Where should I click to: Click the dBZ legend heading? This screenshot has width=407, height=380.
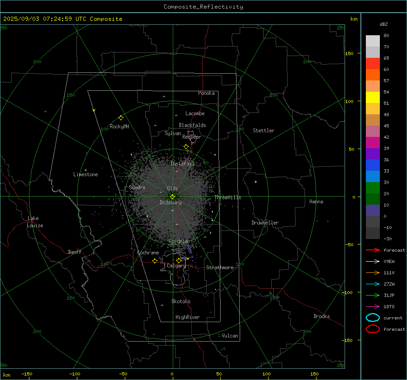[x=383, y=24]
